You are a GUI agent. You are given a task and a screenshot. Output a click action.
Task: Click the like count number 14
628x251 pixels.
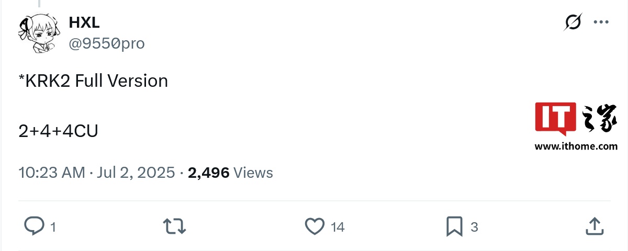pyautogui.click(x=338, y=227)
